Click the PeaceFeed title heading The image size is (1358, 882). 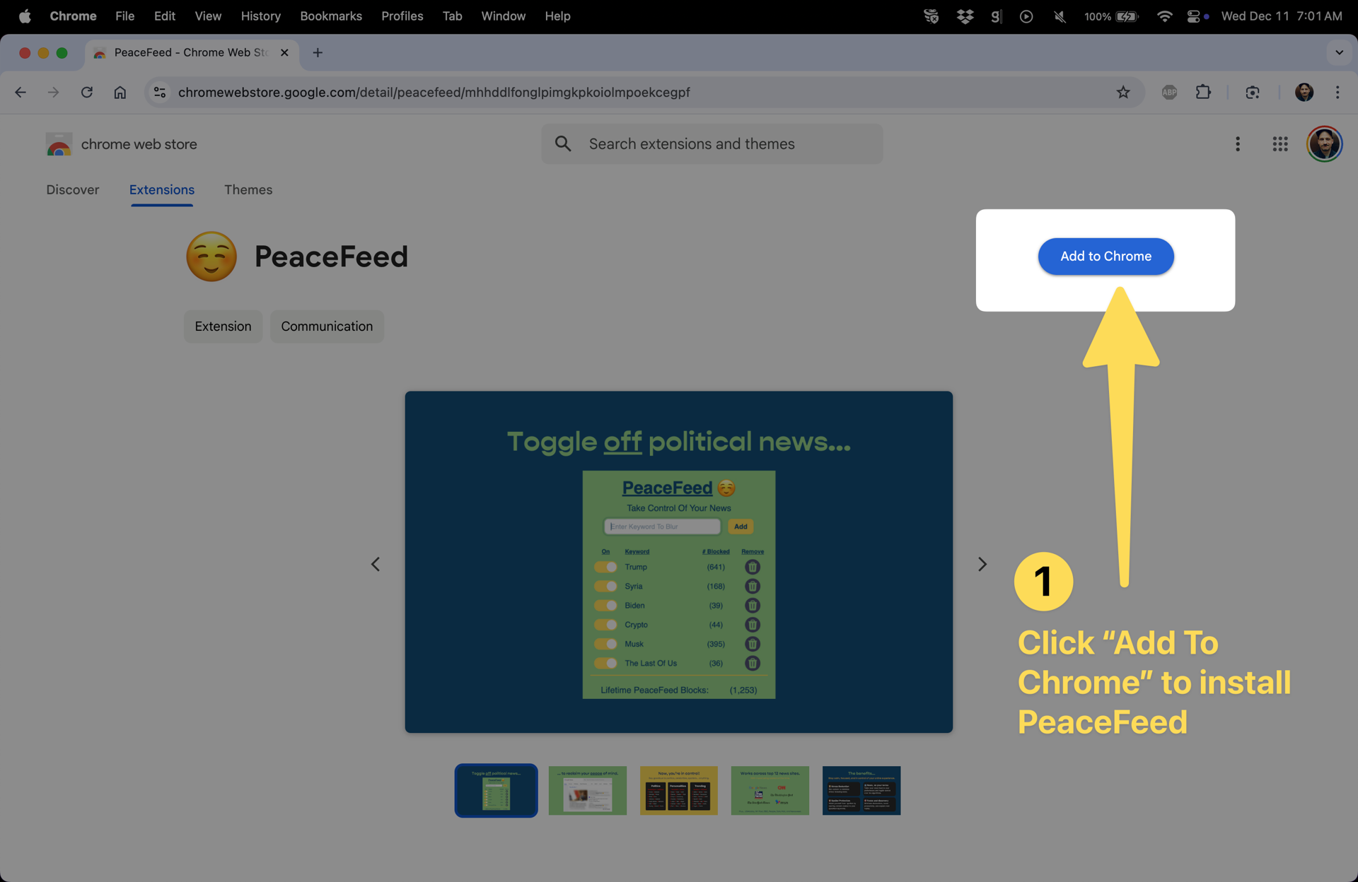coord(331,257)
